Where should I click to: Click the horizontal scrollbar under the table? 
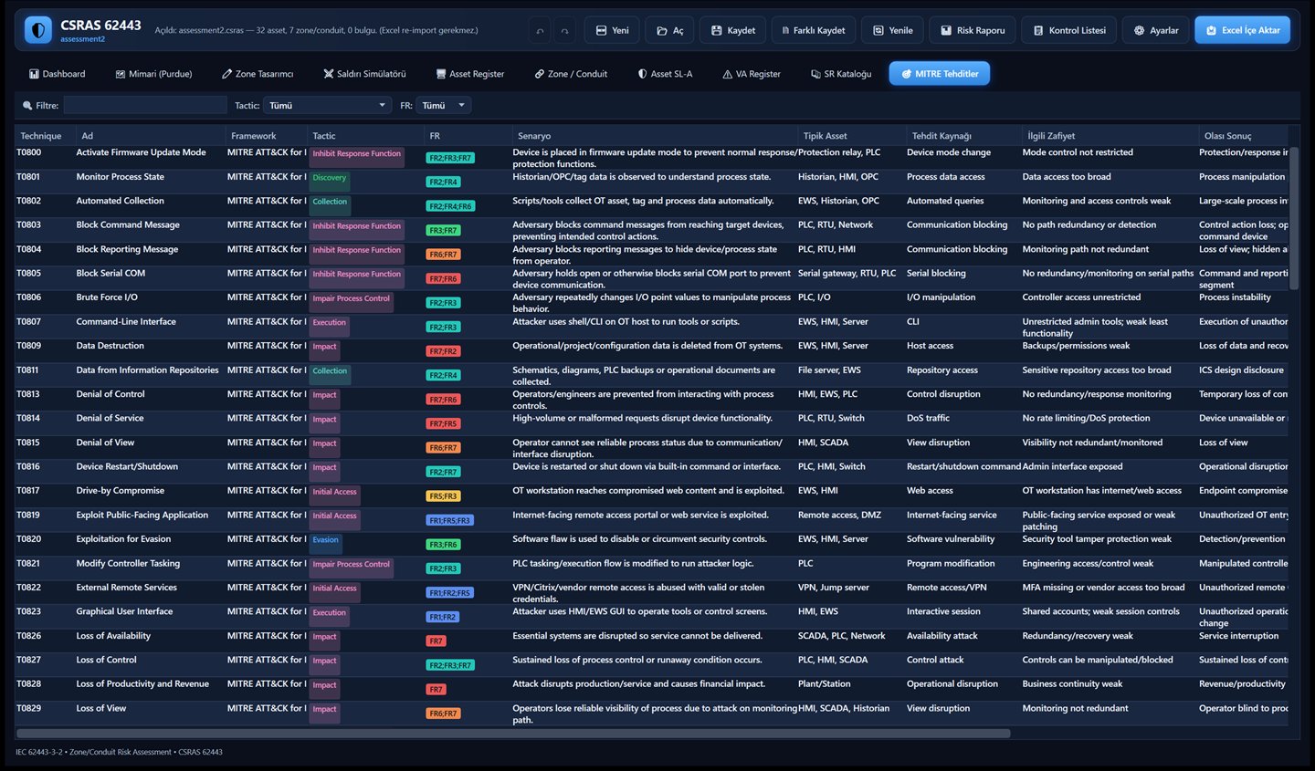tap(513, 733)
